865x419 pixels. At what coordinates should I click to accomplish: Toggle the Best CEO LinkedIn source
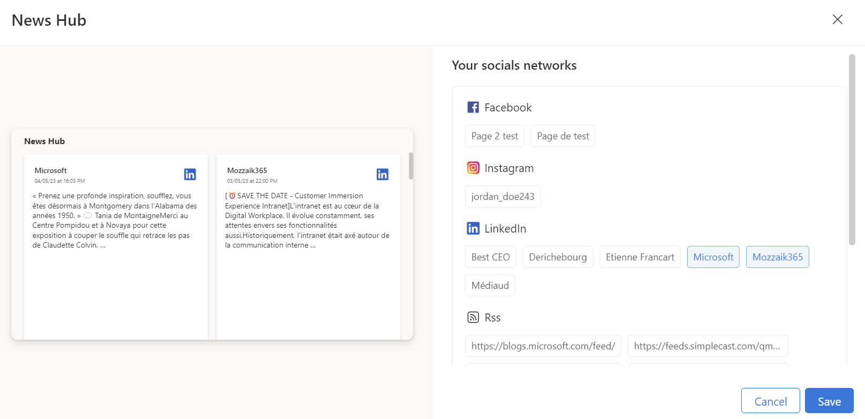(x=490, y=257)
